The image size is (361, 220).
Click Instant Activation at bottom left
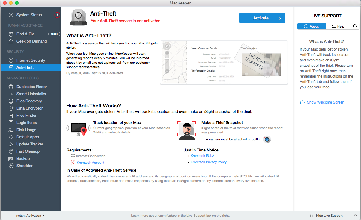pos(30,216)
